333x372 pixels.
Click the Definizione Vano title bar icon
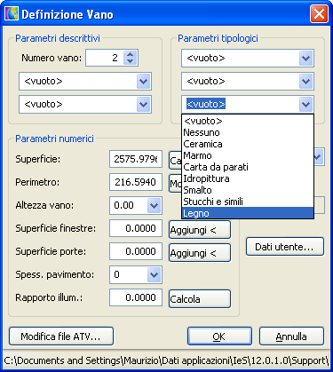12,14
